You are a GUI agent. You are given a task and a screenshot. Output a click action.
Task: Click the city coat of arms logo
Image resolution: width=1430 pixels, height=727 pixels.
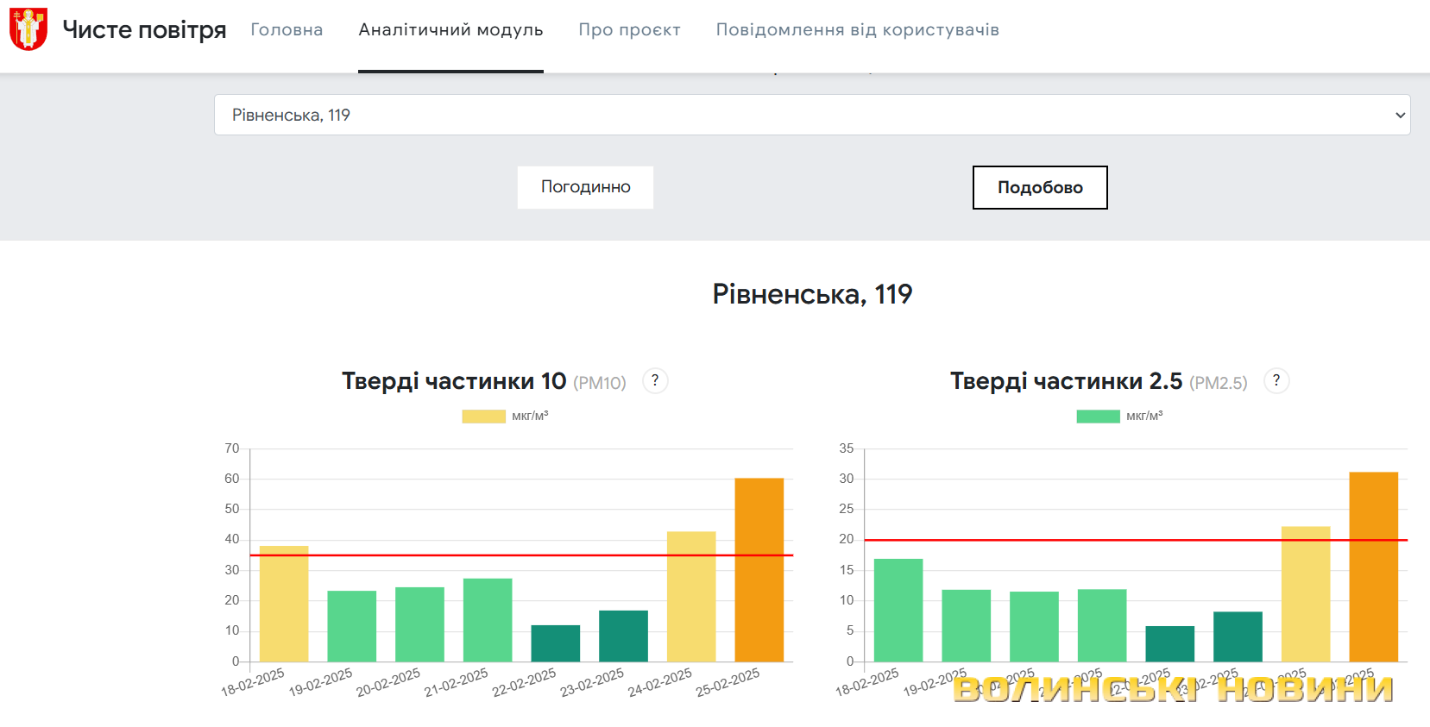click(28, 29)
